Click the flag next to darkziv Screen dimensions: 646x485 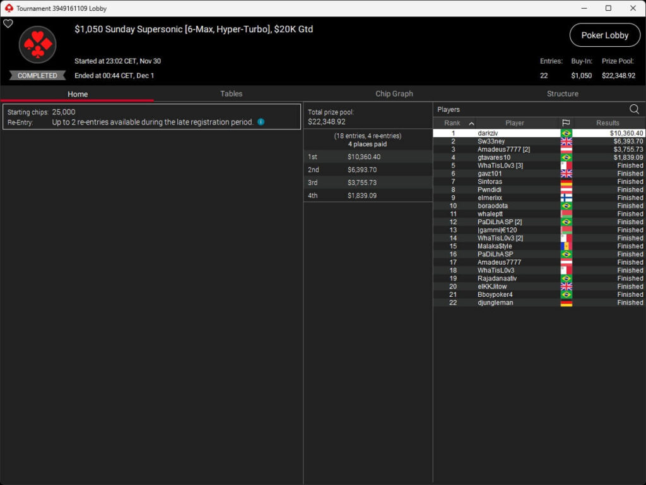click(x=566, y=133)
